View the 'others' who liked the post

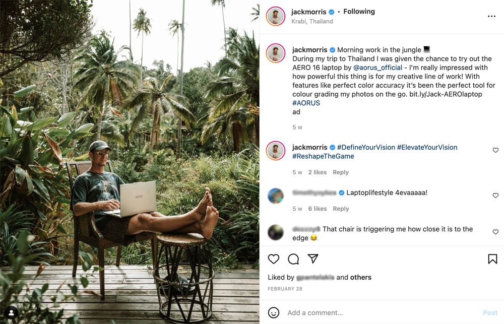(361, 277)
